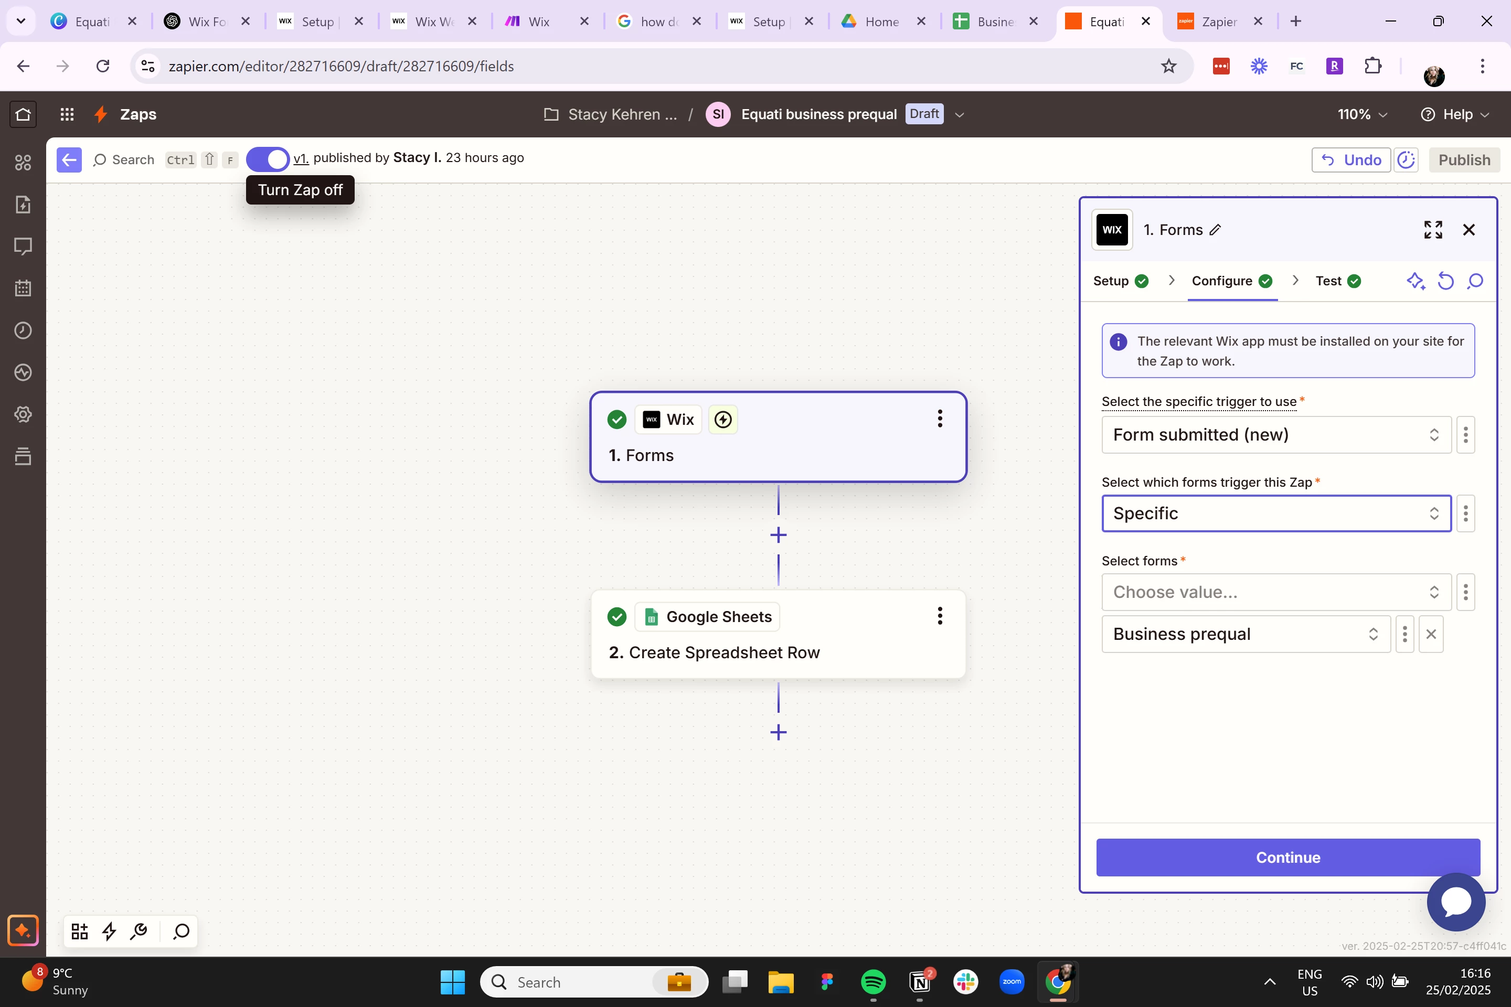1511x1007 pixels.
Task: Open the versions stack sidebar icon
Action: click(x=23, y=457)
